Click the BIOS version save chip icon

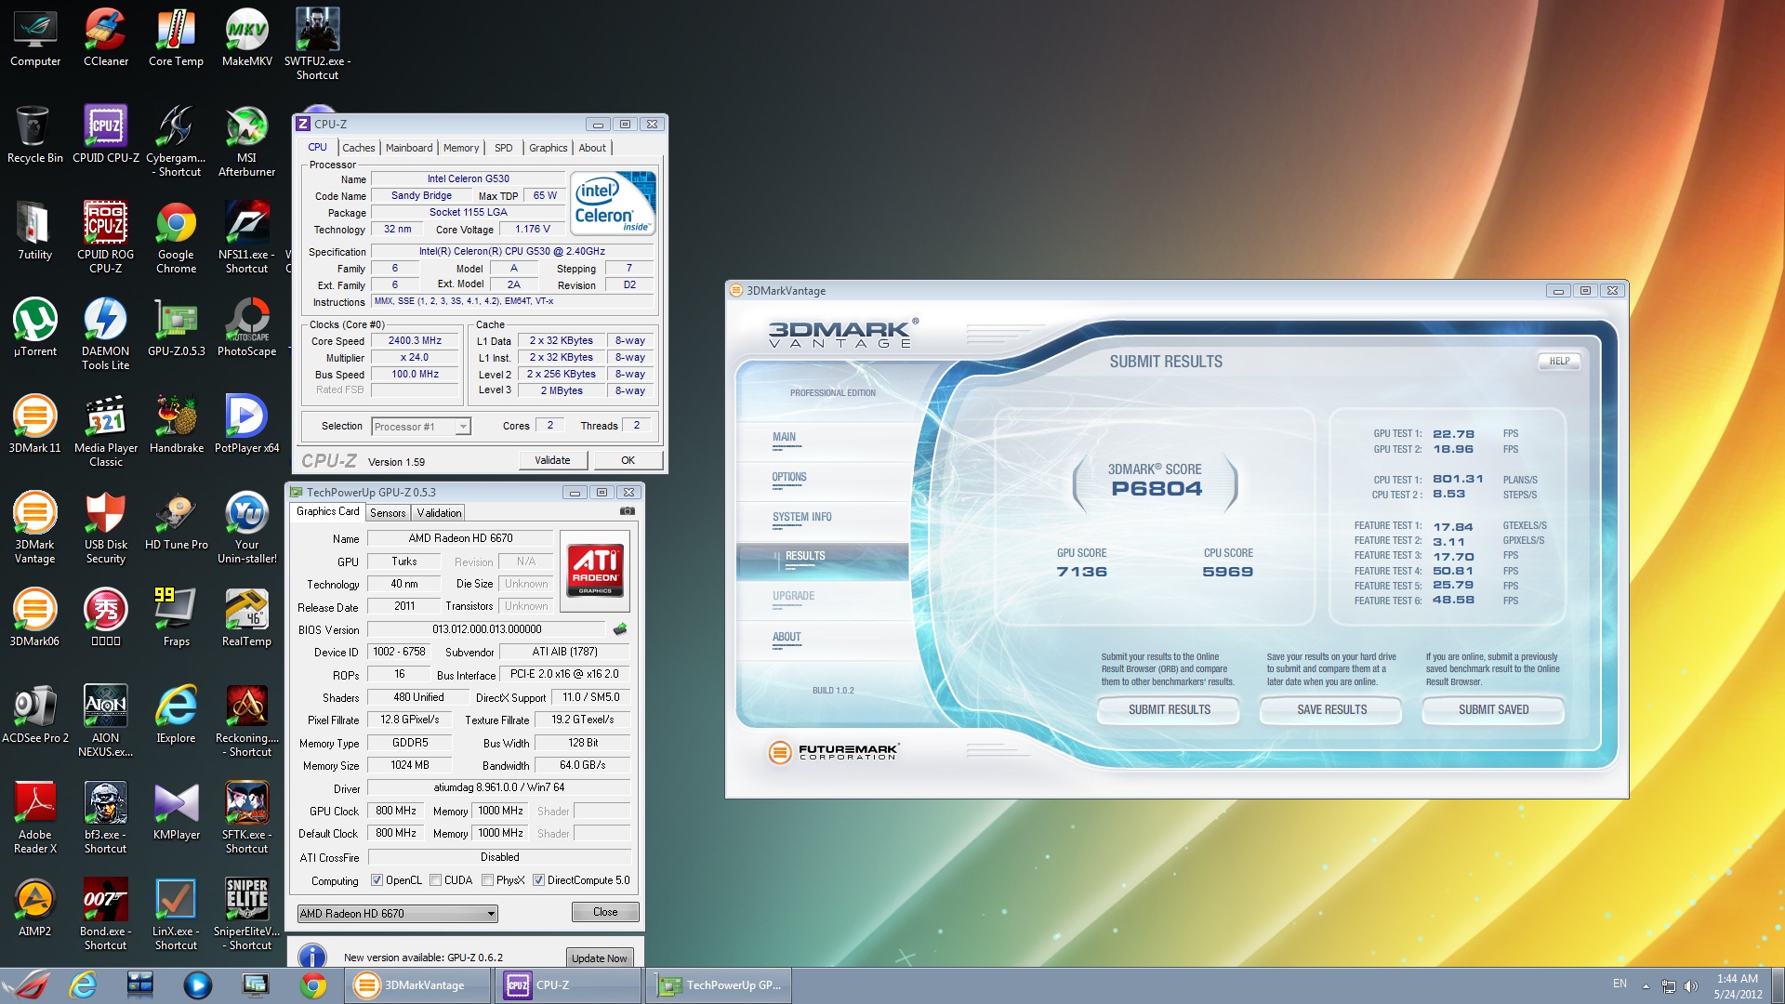click(620, 629)
